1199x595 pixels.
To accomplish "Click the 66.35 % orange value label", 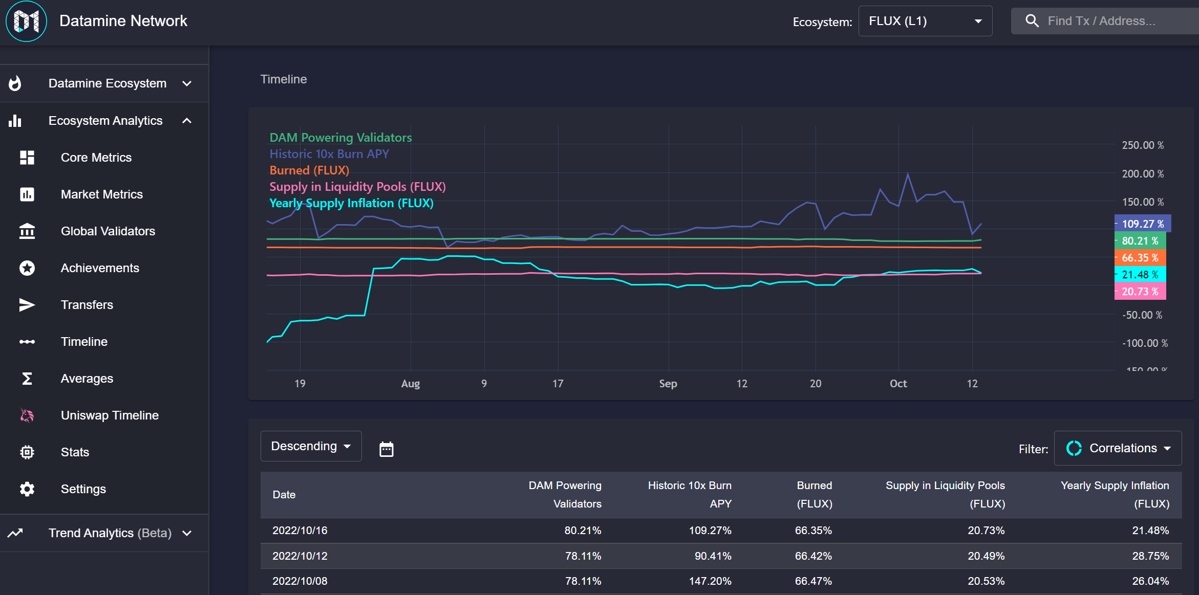I will [1140, 257].
